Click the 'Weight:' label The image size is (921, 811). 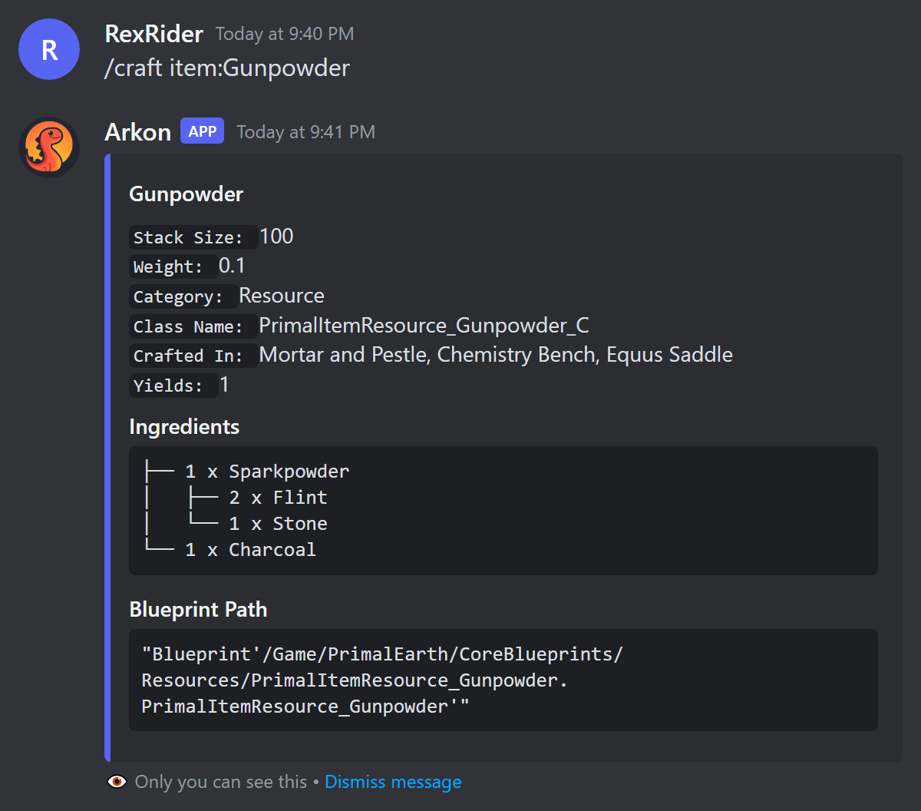pos(173,266)
